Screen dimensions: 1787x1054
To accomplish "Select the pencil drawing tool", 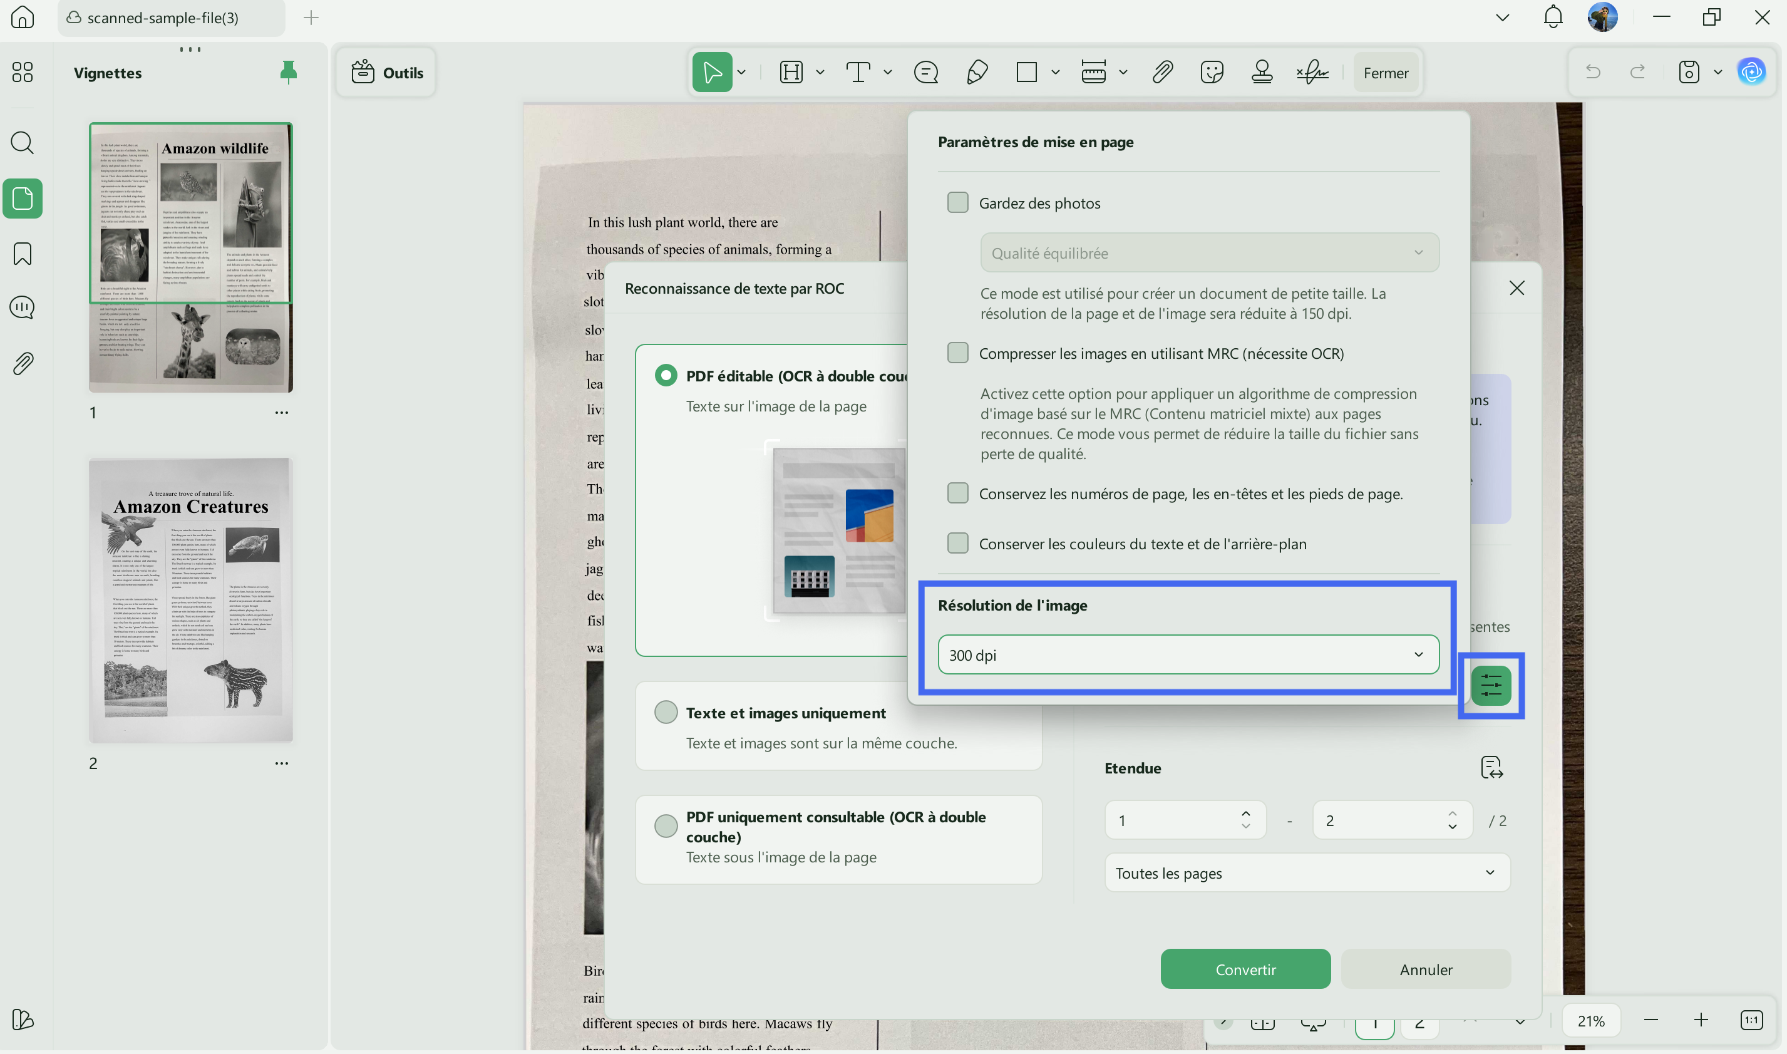I will pyautogui.click(x=977, y=73).
